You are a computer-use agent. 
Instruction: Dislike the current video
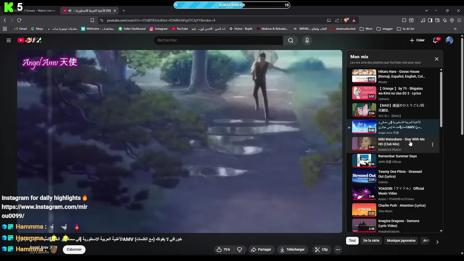(x=239, y=249)
